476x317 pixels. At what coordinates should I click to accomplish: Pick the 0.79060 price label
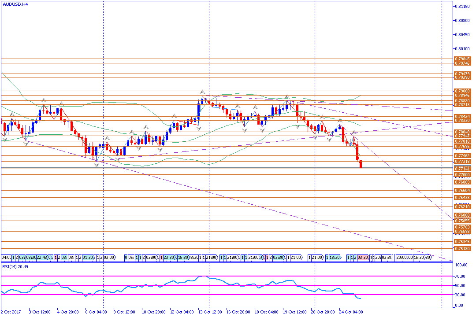pyautogui.click(x=462, y=91)
